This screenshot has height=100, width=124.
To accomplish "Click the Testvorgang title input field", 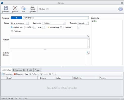I will (x=56, y=18).
